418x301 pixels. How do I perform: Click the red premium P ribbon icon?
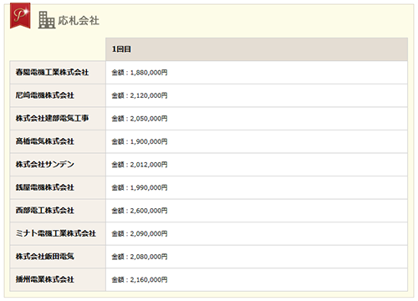pos(20,16)
